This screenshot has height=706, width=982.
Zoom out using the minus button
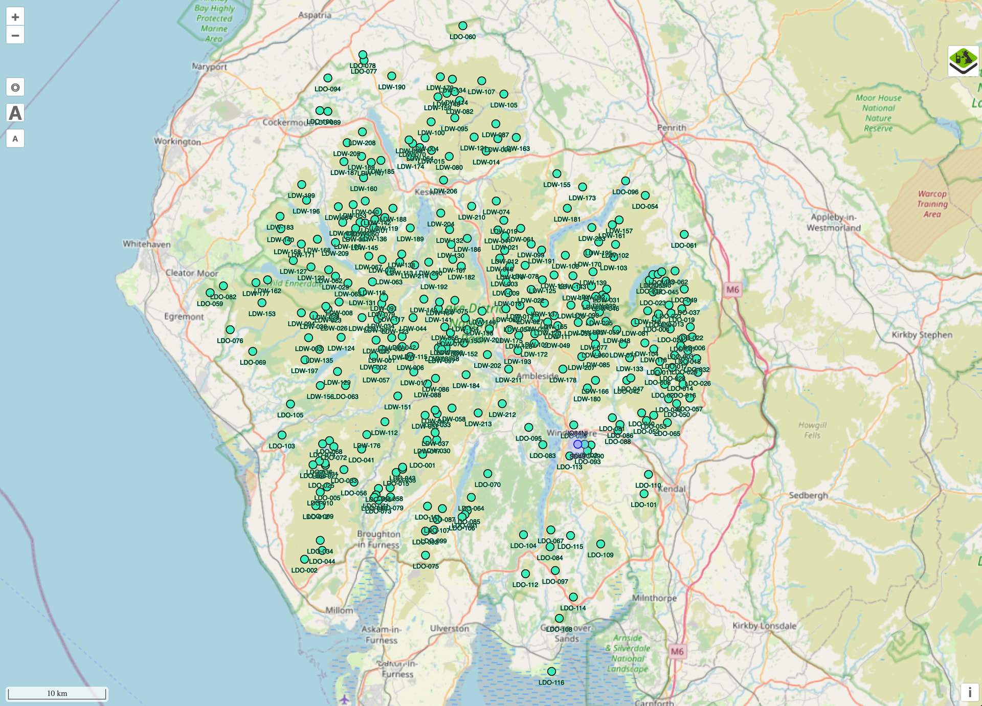[x=15, y=35]
